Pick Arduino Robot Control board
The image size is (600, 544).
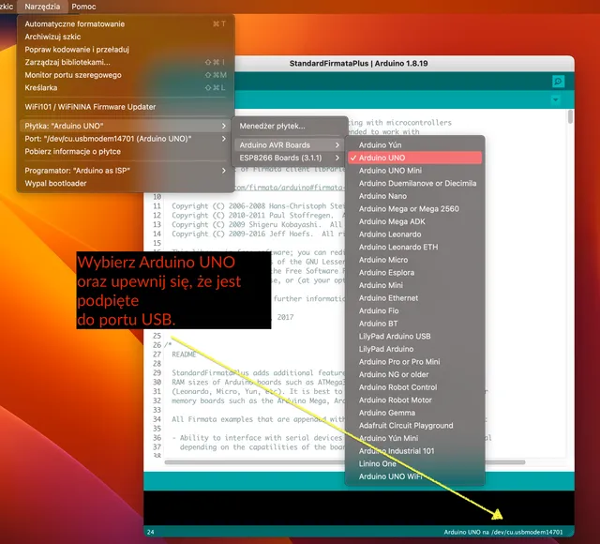(414, 387)
